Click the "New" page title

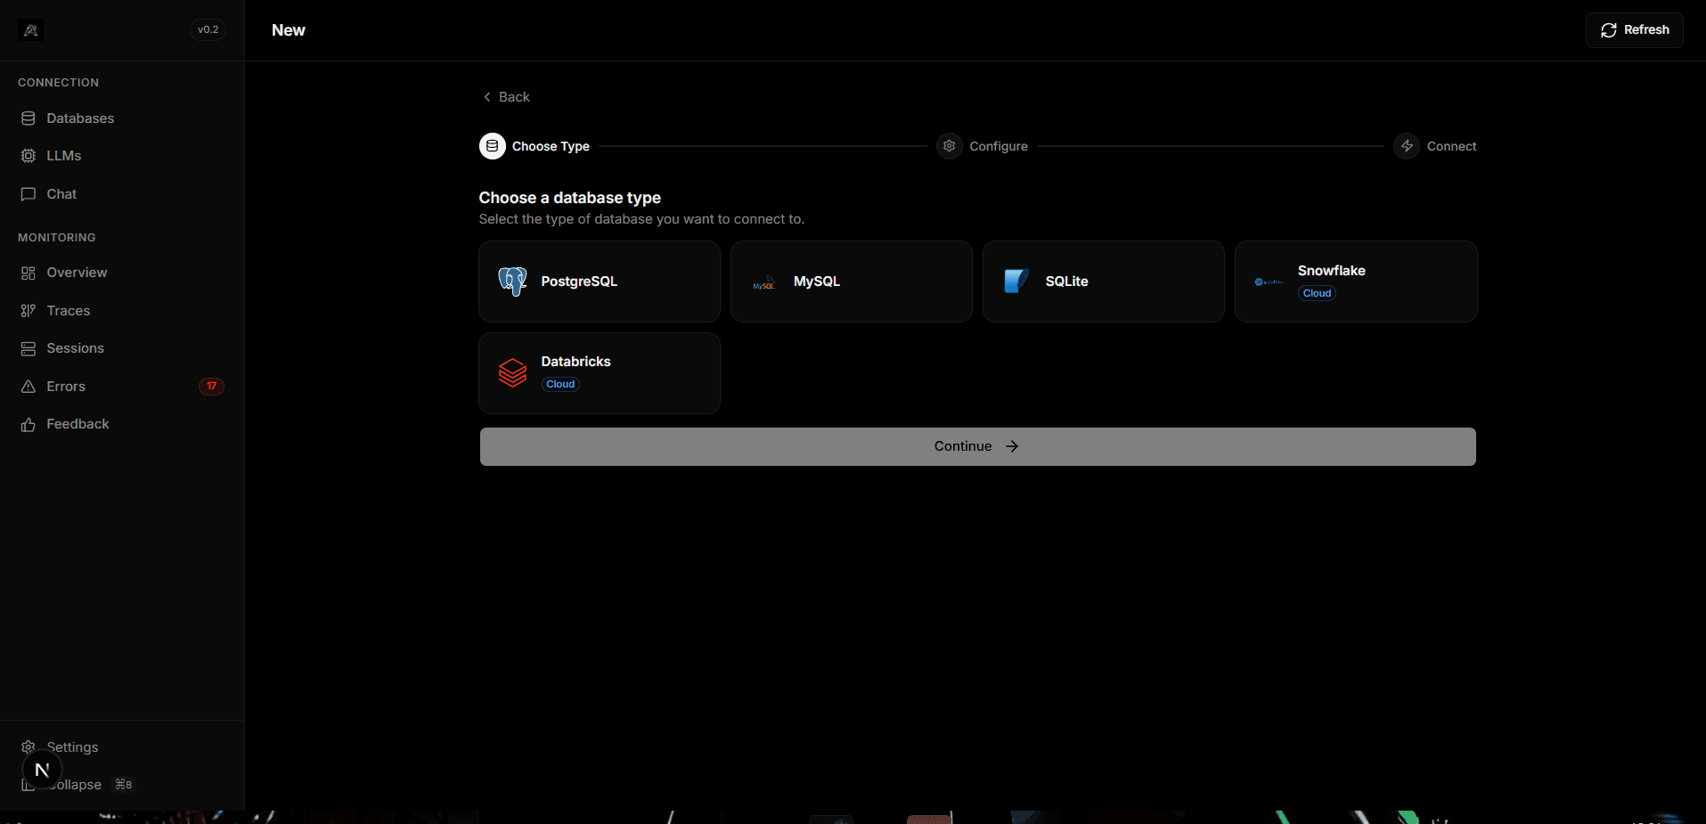pyautogui.click(x=289, y=30)
